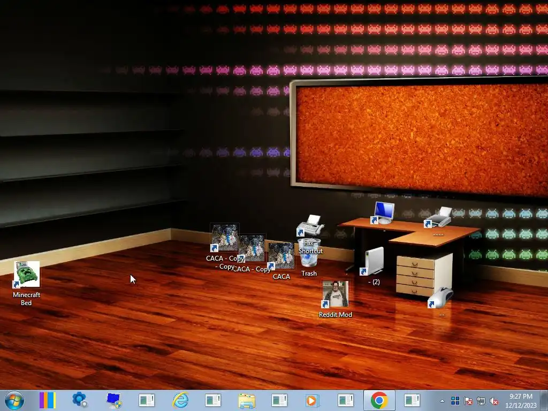Open the clock showing 9:27 PM
The image size is (548, 411).
[x=521, y=401]
